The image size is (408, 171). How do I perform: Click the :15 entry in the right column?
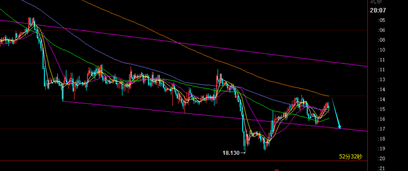coord(381,109)
